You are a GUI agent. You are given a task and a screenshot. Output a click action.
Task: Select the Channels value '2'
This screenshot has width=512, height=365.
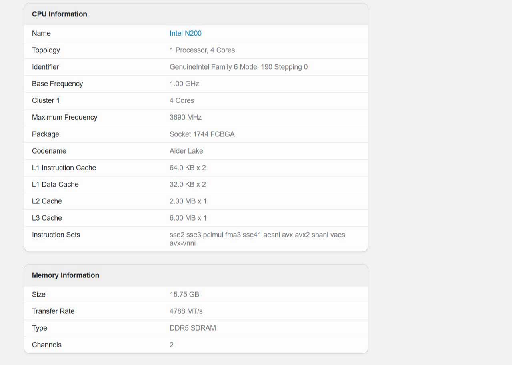tap(172, 345)
